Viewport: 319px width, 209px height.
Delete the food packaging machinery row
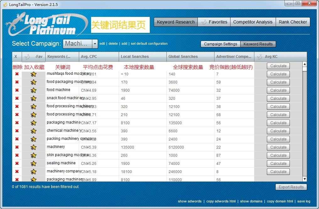click(x=17, y=82)
